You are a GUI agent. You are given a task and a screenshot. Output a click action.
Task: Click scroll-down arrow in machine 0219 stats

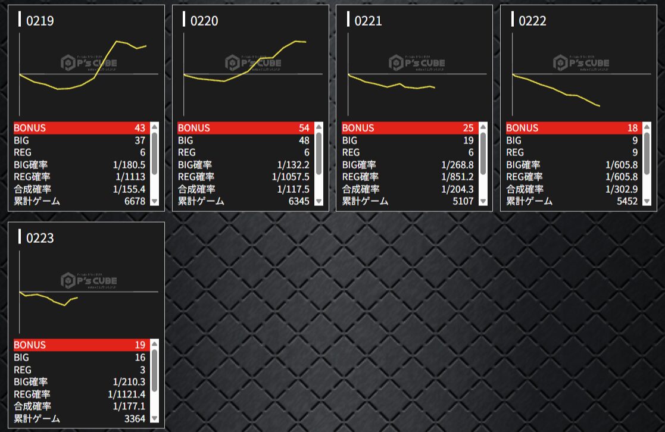[155, 202]
